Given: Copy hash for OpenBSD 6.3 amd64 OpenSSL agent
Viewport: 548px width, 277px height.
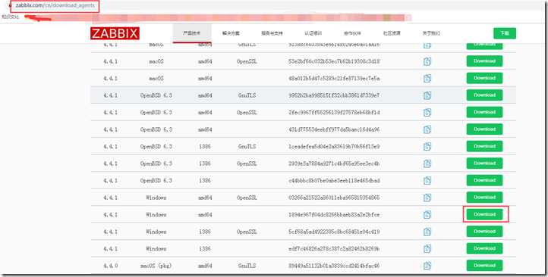Looking at the screenshot, I should point(427,112).
